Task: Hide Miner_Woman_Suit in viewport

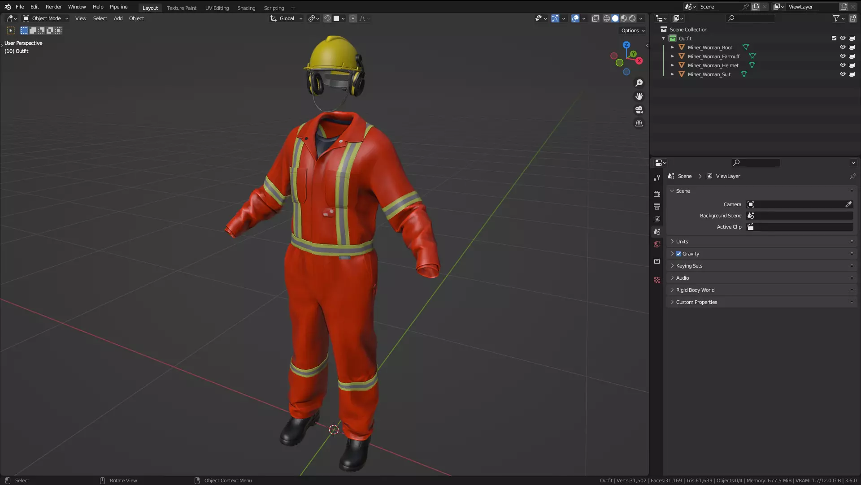Action: click(x=843, y=74)
